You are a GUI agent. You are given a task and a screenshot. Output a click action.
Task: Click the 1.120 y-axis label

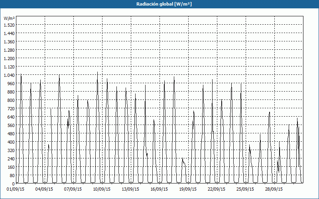[9, 66]
